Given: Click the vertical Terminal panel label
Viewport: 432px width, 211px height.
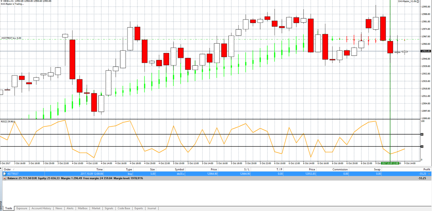Looking at the screenshot, I should tap(1, 206).
